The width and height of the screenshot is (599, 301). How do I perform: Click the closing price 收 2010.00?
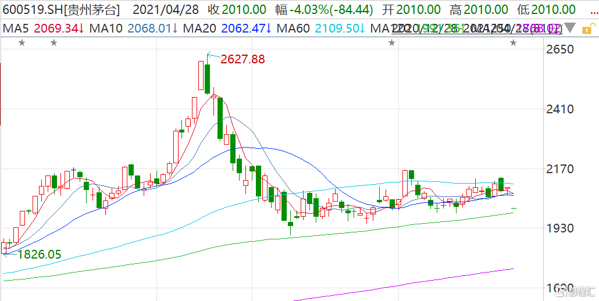(x=238, y=10)
